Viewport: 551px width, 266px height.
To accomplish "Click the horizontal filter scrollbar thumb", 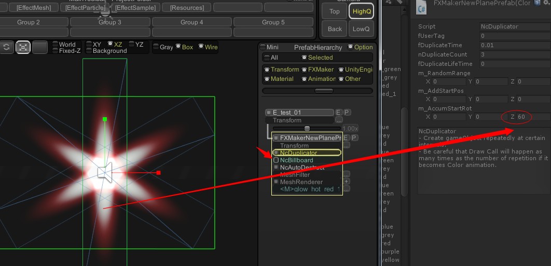I will click(324, 91).
